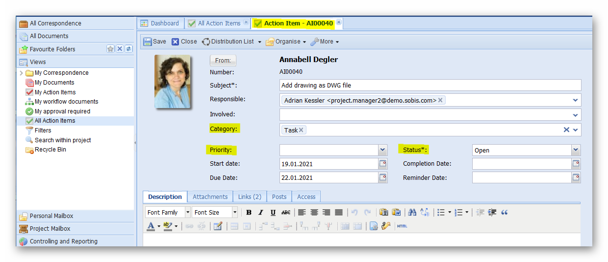
Task: Switch to the Attachments tab
Action: tap(210, 197)
